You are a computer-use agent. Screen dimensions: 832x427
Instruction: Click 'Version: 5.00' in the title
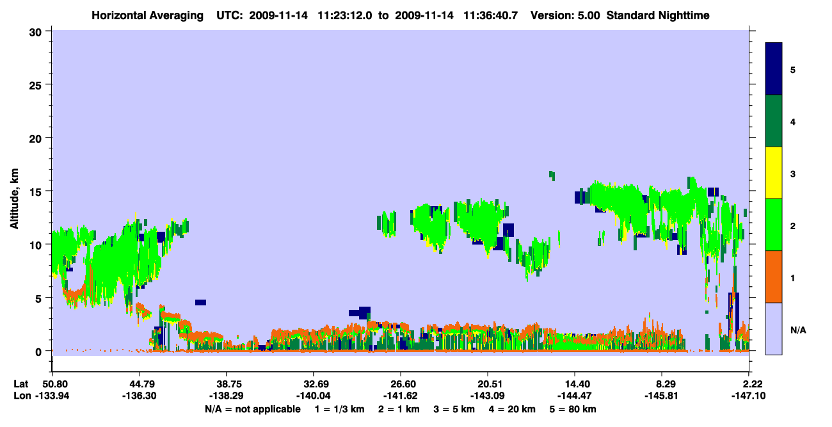click(x=566, y=15)
